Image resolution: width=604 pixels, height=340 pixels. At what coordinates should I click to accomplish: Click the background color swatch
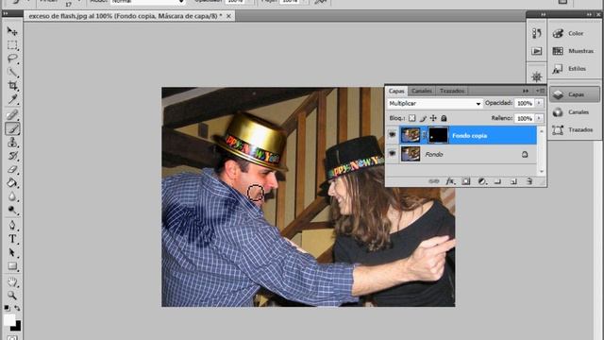click(x=17, y=328)
